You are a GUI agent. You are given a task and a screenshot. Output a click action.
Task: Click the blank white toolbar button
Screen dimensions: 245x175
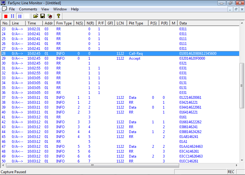tap(27, 16)
